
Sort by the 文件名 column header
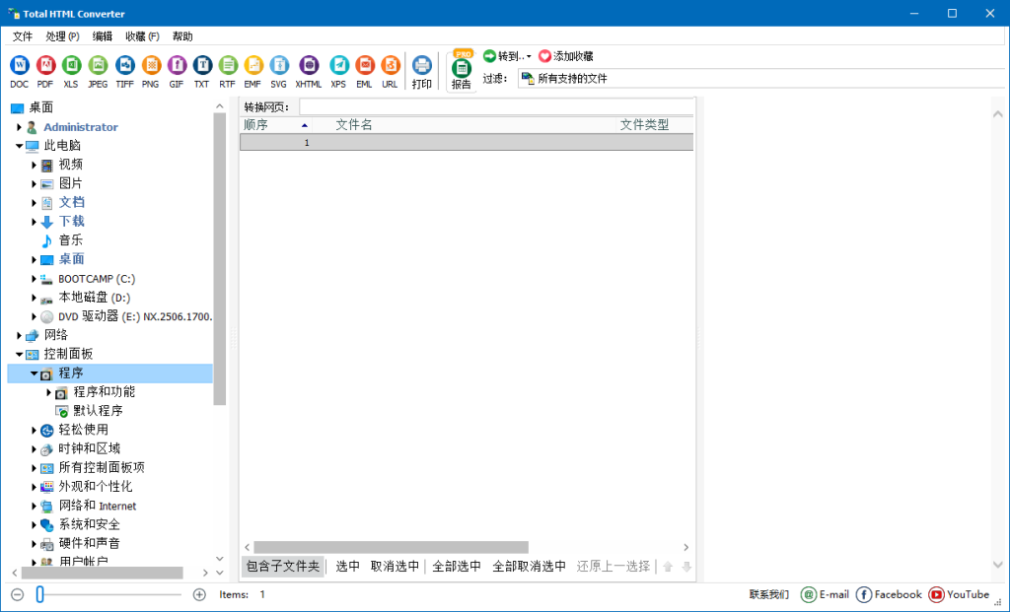tap(466, 125)
